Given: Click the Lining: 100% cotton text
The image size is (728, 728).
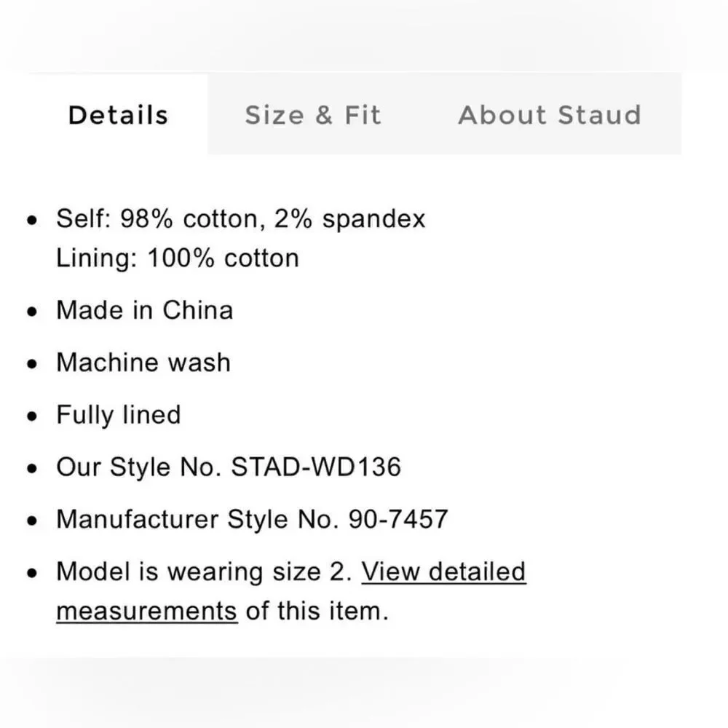Looking at the screenshot, I should pos(177,257).
